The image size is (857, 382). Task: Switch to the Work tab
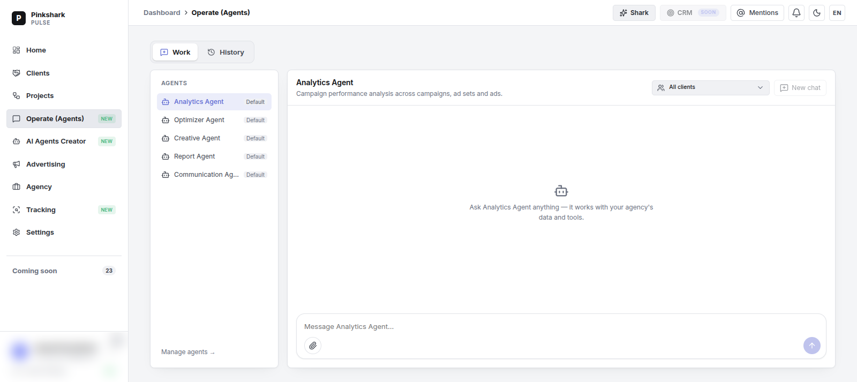click(x=175, y=53)
